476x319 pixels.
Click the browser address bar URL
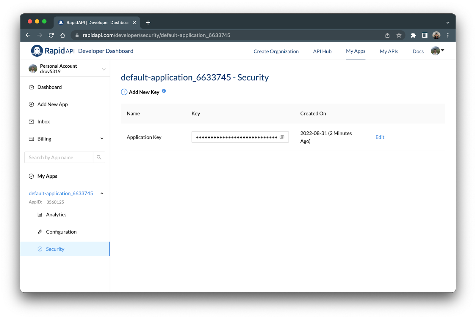tap(156, 35)
